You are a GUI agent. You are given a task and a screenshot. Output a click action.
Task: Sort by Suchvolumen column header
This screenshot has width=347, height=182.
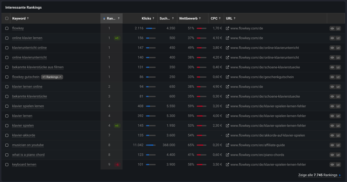[165, 19]
